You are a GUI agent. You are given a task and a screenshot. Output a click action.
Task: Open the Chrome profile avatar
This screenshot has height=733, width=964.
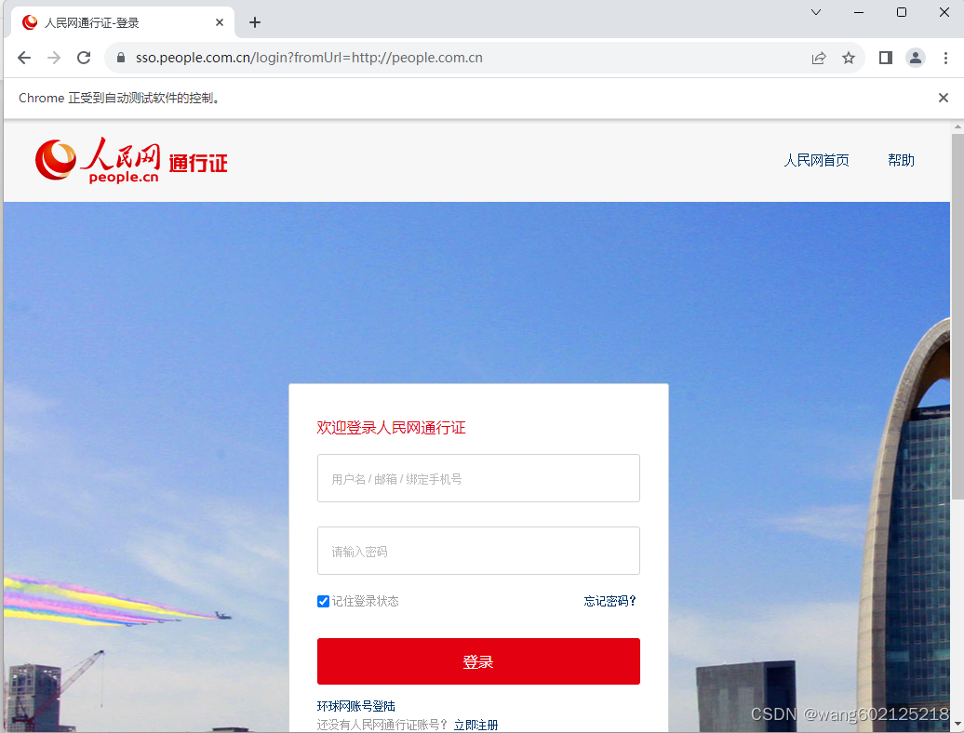(x=916, y=58)
